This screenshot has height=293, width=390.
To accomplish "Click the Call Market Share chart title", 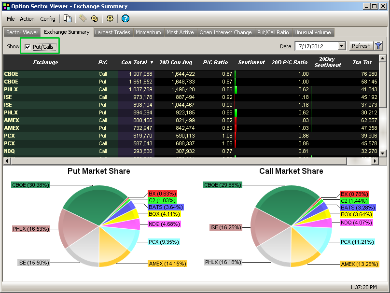I will click(x=291, y=171).
